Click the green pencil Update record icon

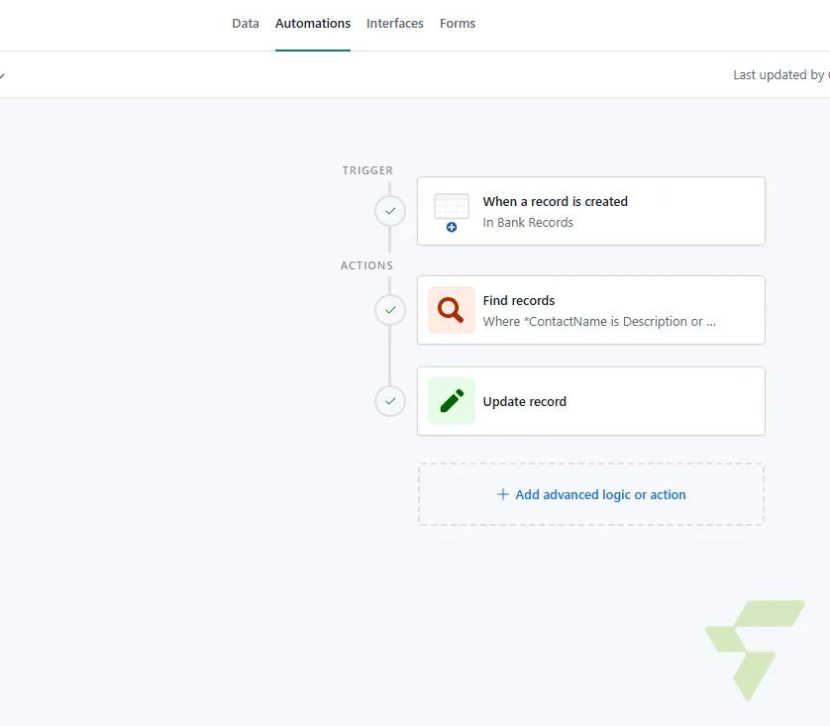(452, 401)
